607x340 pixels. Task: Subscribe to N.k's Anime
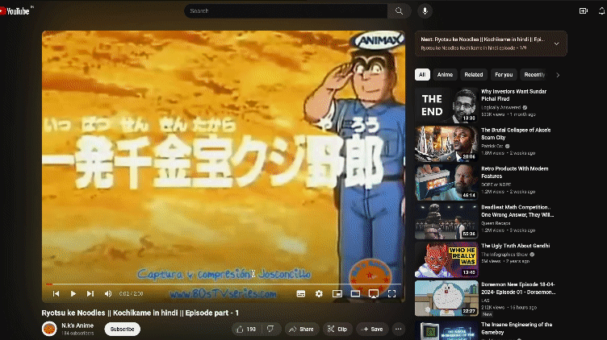pyautogui.click(x=123, y=330)
